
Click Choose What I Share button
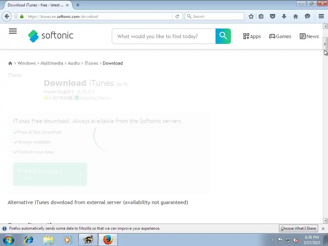coord(298,228)
